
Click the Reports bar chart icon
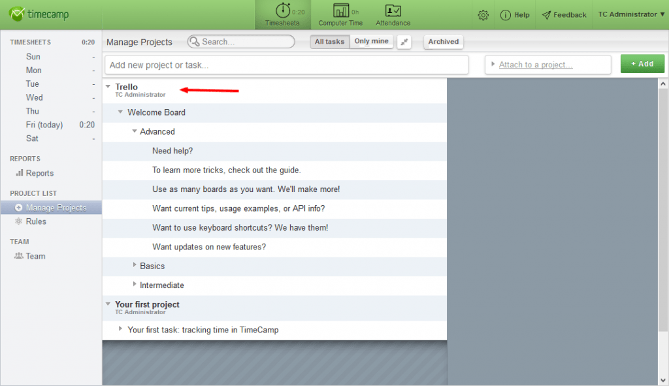(19, 172)
